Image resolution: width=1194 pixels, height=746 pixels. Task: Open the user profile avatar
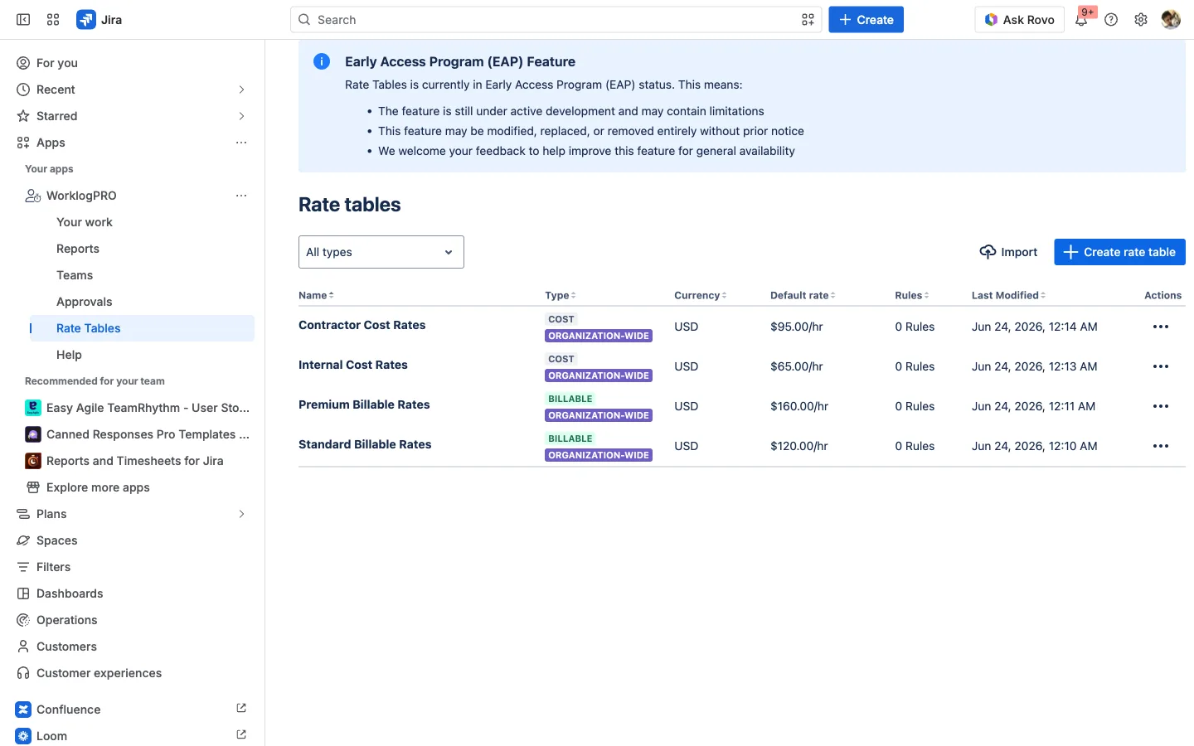point(1171,20)
